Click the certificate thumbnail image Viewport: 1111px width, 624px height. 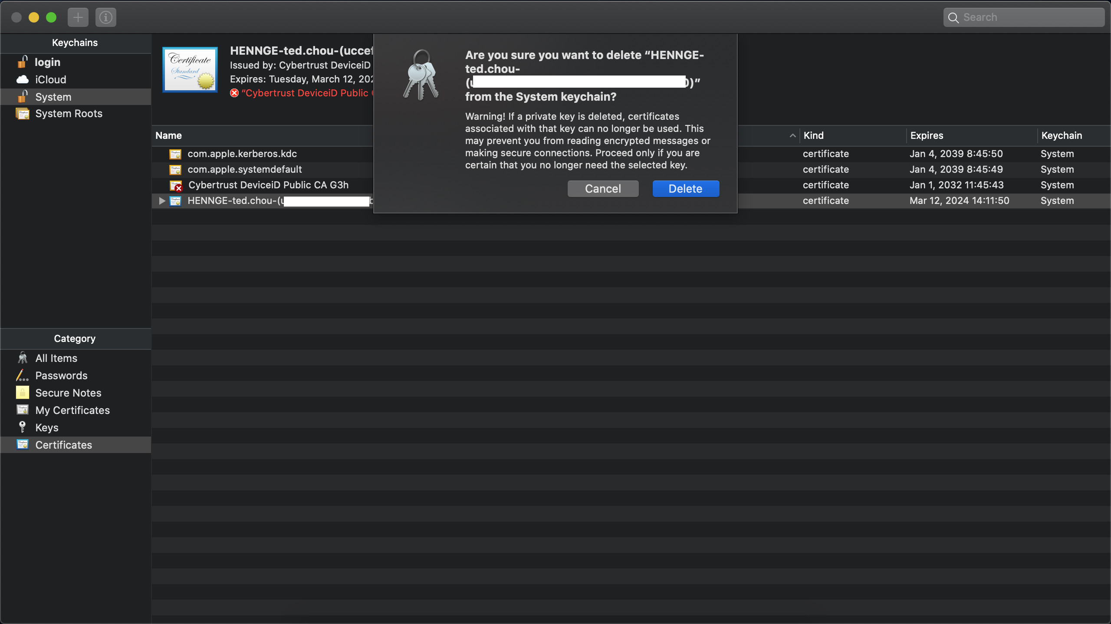pos(190,70)
